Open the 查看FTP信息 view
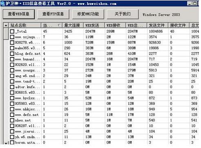The width and height of the screenshot is (201, 148). 53,14
